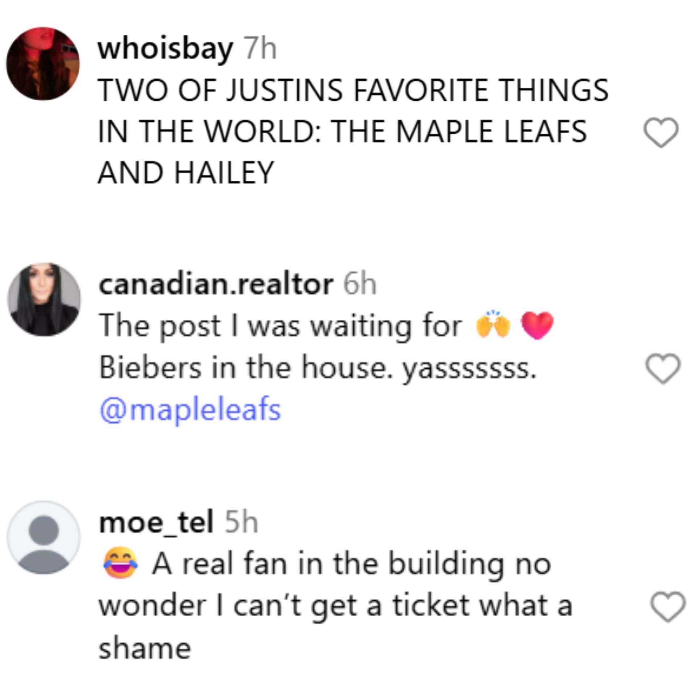Click the 7h timestamp on whoisbay's comment
This screenshot has width=688, height=688.
[x=260, y=49]
